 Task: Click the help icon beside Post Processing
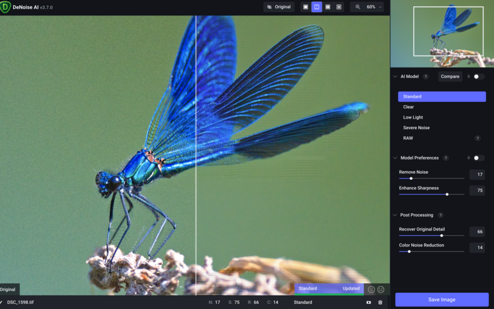[440, 215]
